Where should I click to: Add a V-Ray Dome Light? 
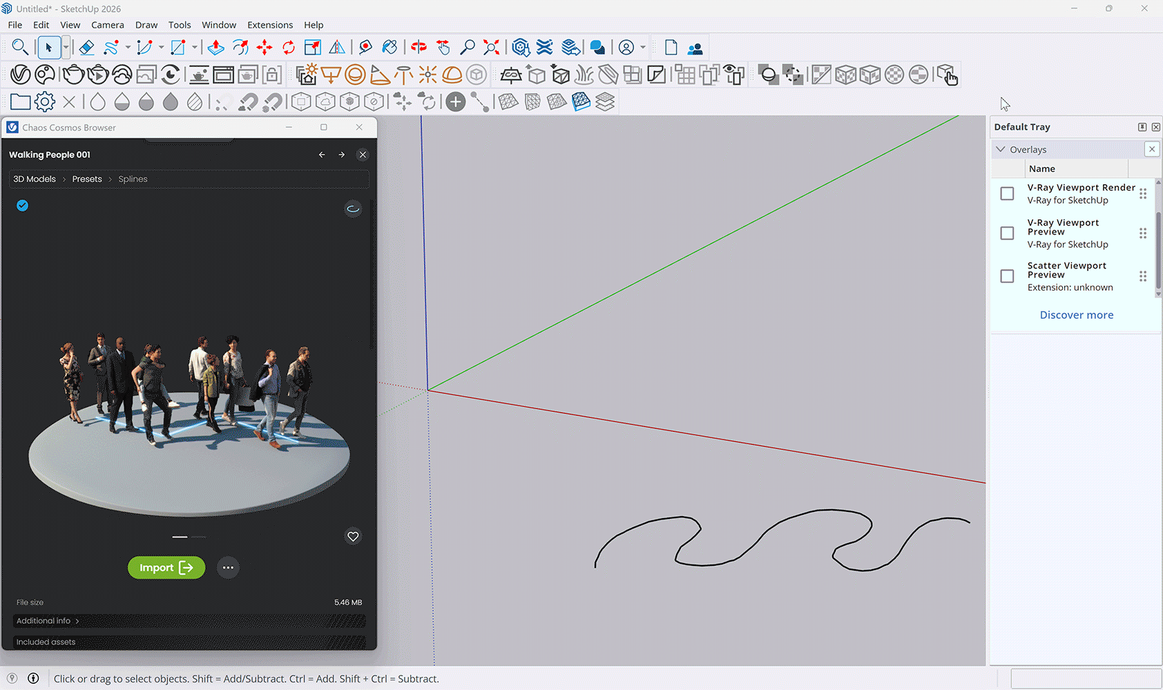click(x=452, y=75)
